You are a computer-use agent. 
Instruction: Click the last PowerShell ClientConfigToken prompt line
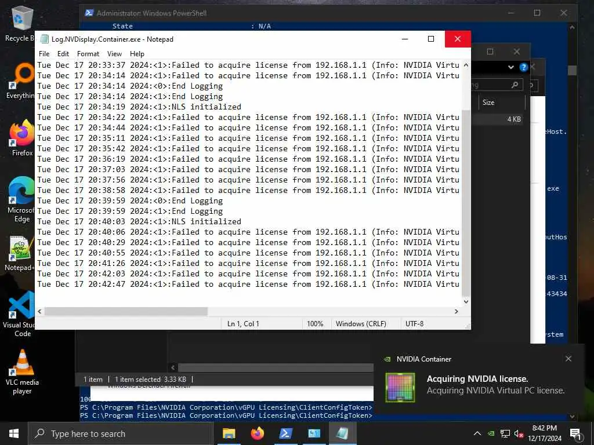(x=226, y=415)
